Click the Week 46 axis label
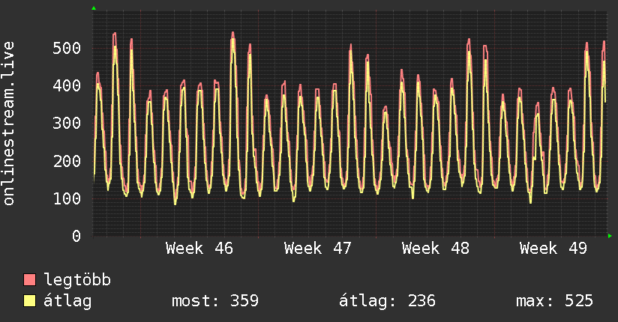This screenshot has width=618, height=322. 199,249
